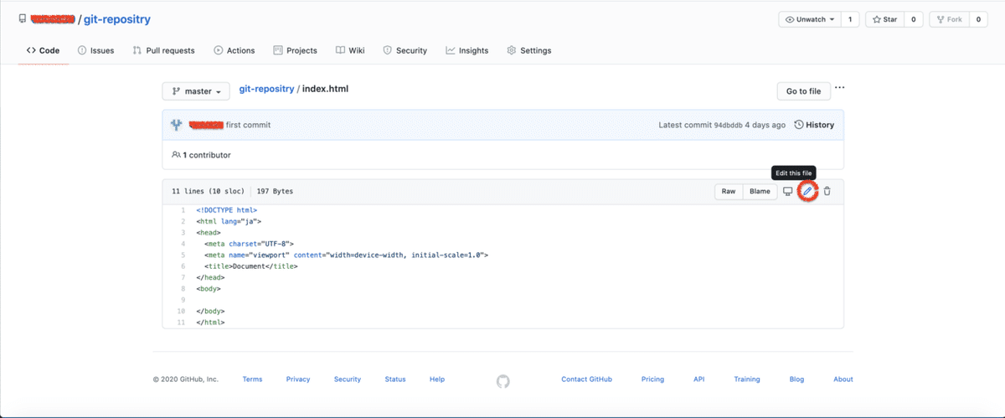
Task: Click the GitHub logo in footer
Action: 502,381
